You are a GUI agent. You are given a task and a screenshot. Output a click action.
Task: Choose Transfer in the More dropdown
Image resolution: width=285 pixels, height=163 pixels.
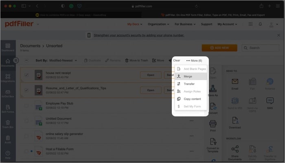(191, 84)
